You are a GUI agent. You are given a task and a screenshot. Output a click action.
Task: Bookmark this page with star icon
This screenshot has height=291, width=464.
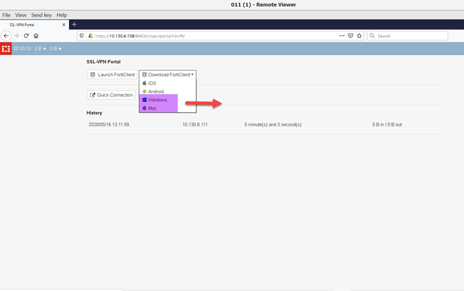pos(359,36)
